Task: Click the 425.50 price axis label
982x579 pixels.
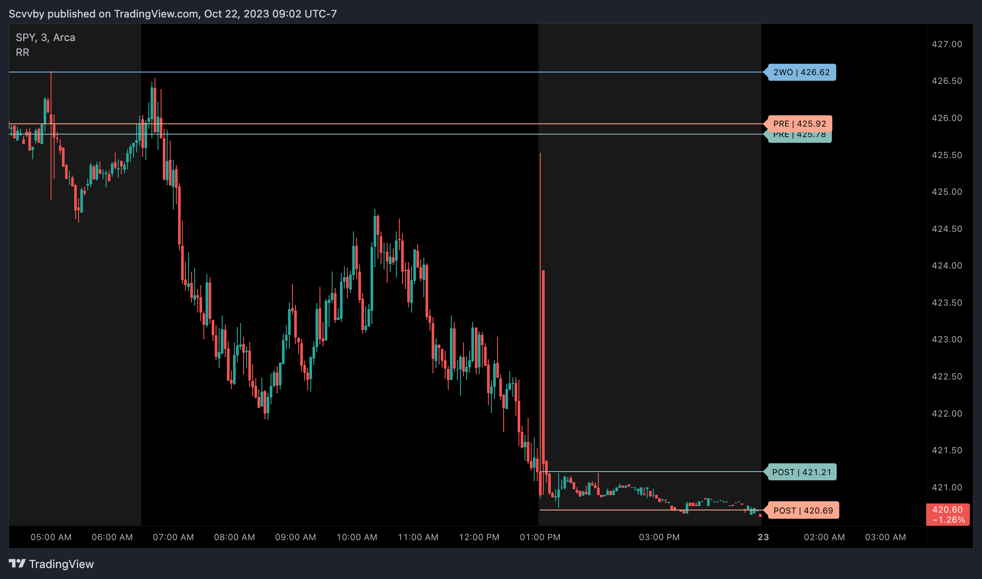Action: click(x=947, y=155)
